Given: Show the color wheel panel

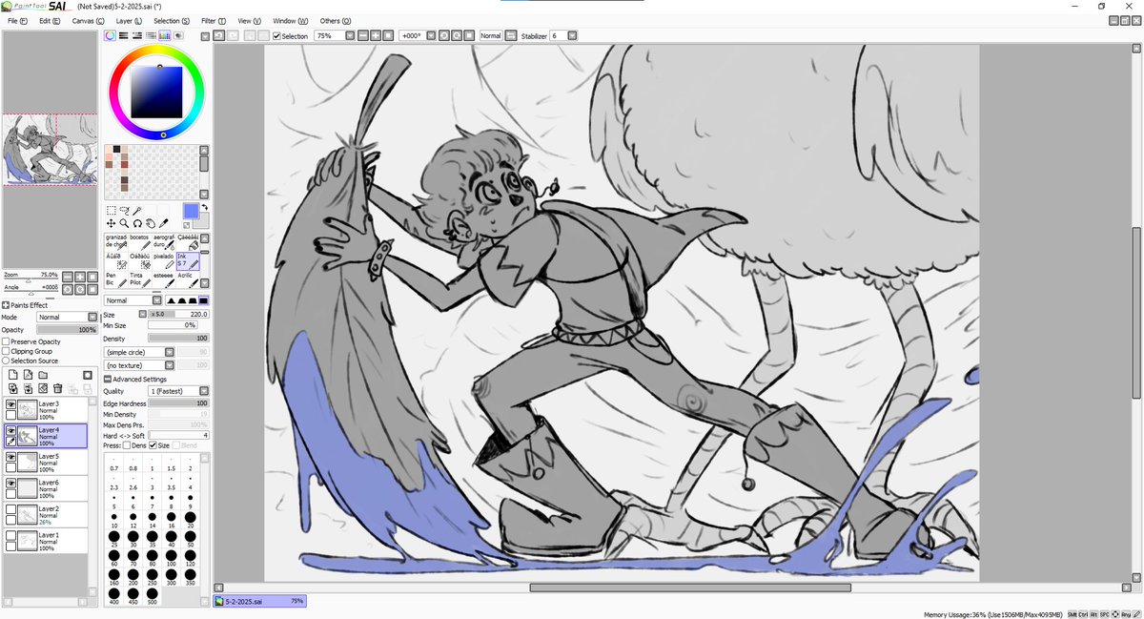Looking at the screenshot, I should click(x=110, y=35).
